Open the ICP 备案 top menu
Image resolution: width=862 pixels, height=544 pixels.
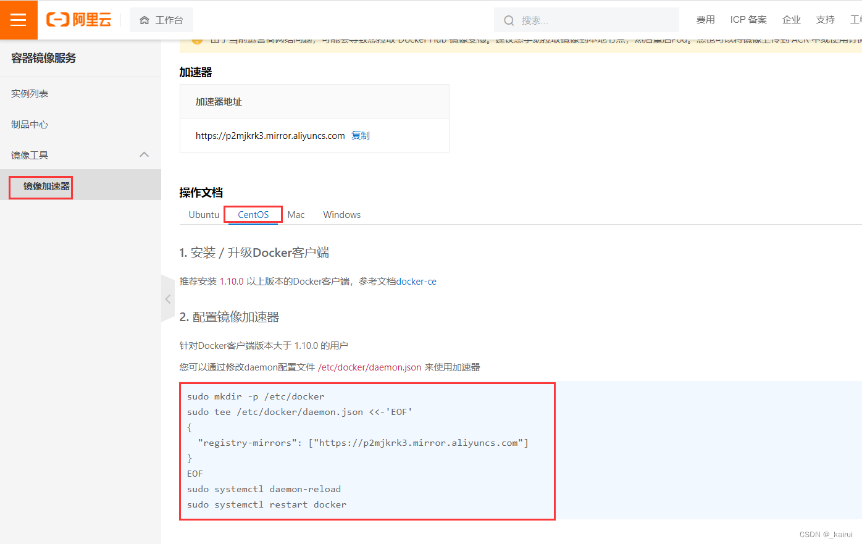pyautogui.click(x=748, y=20)
